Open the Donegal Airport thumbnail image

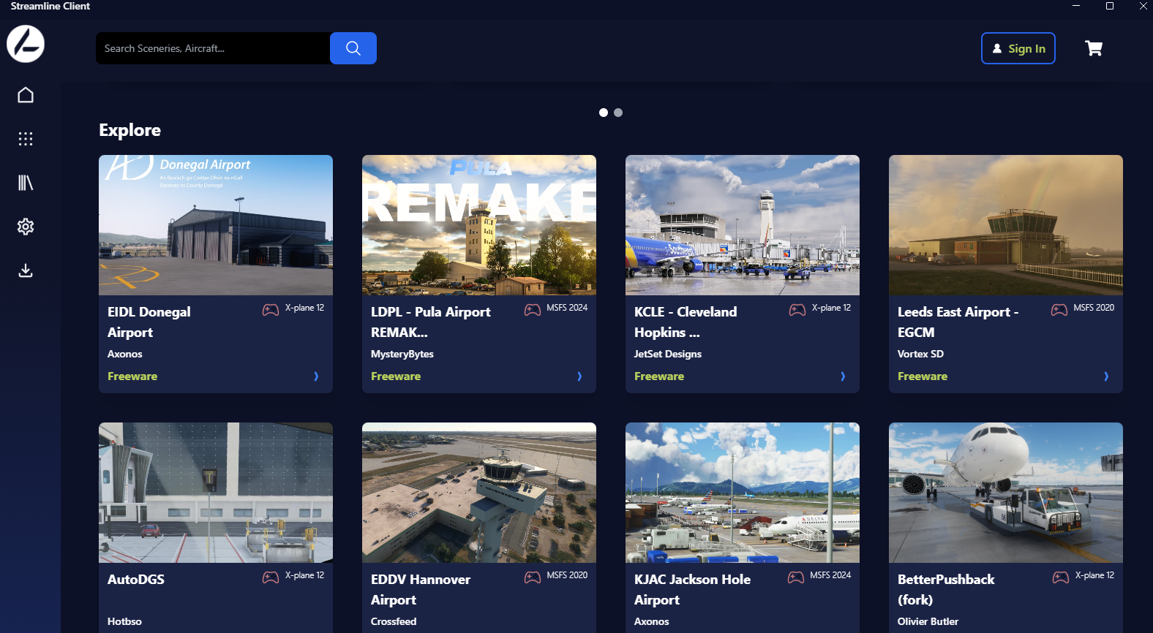click(216, 225)
